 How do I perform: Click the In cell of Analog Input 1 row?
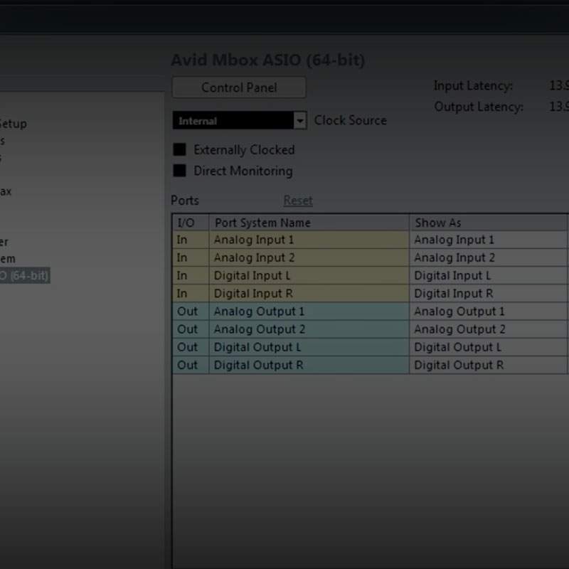191,240
